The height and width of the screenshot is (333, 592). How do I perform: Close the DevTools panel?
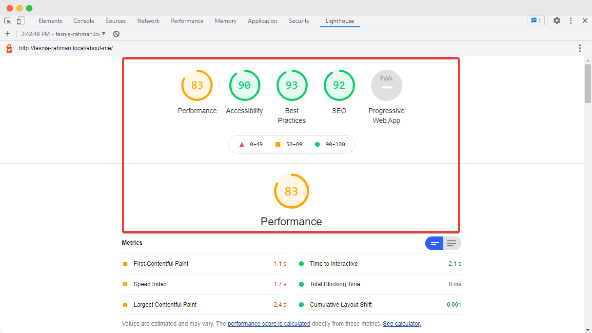tap(585, 20)
